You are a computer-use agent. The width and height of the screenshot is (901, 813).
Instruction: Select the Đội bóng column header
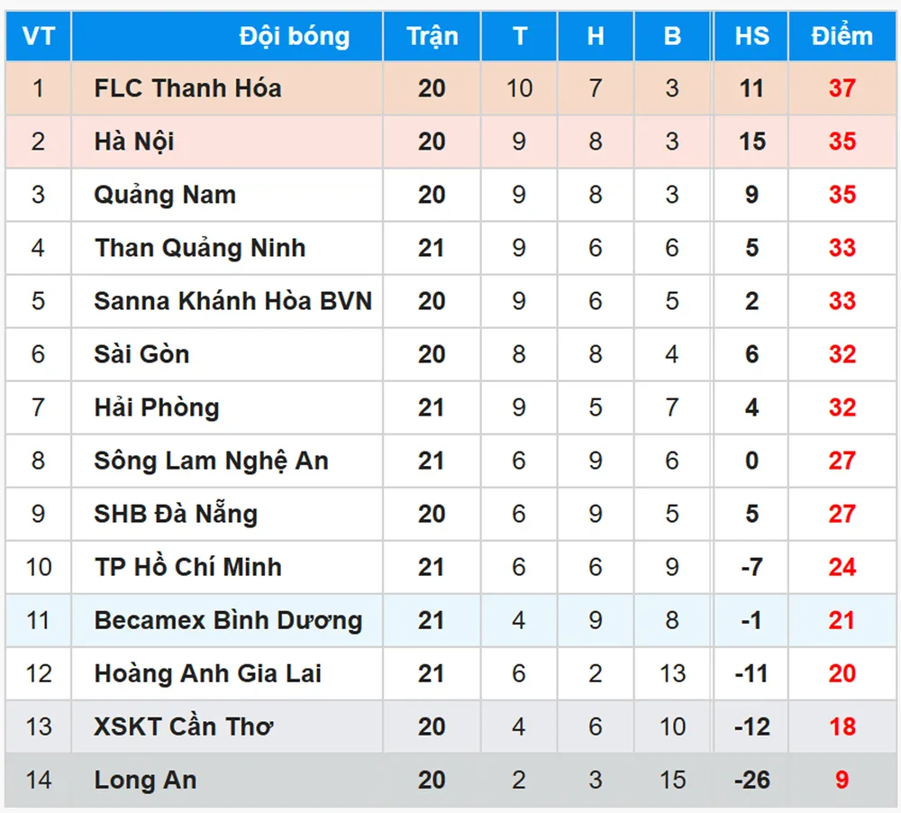[294, 36]
